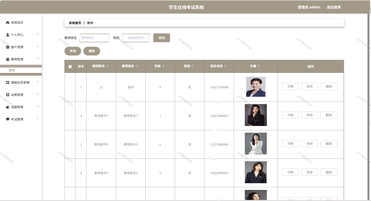
Task: Focus the 教师姓名 input field
Action: [94, 38]
